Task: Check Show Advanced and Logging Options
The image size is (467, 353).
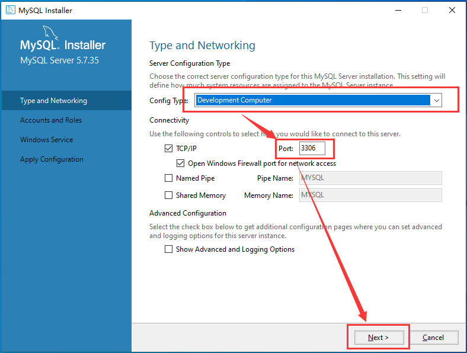Action: [x=169, y=249]
